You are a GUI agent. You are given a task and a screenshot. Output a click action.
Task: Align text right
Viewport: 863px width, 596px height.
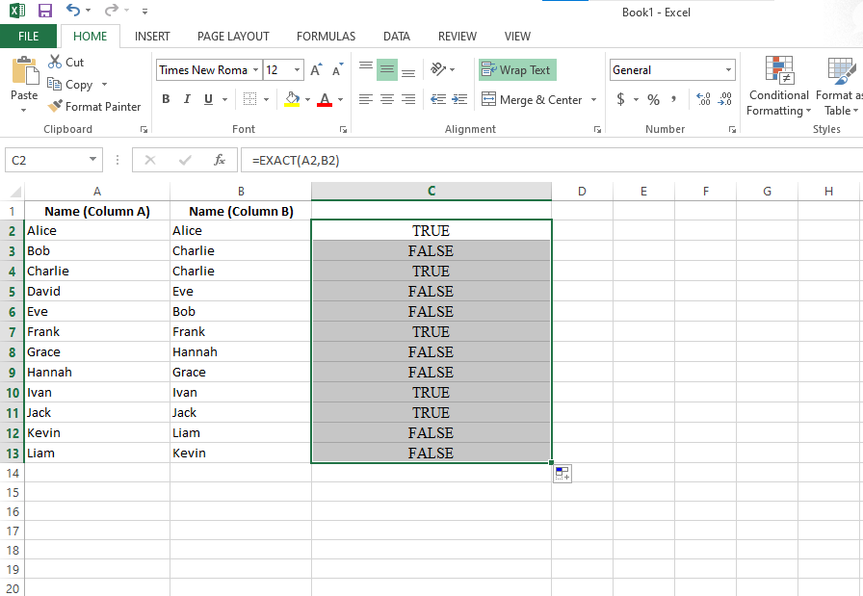pos(408,99)
